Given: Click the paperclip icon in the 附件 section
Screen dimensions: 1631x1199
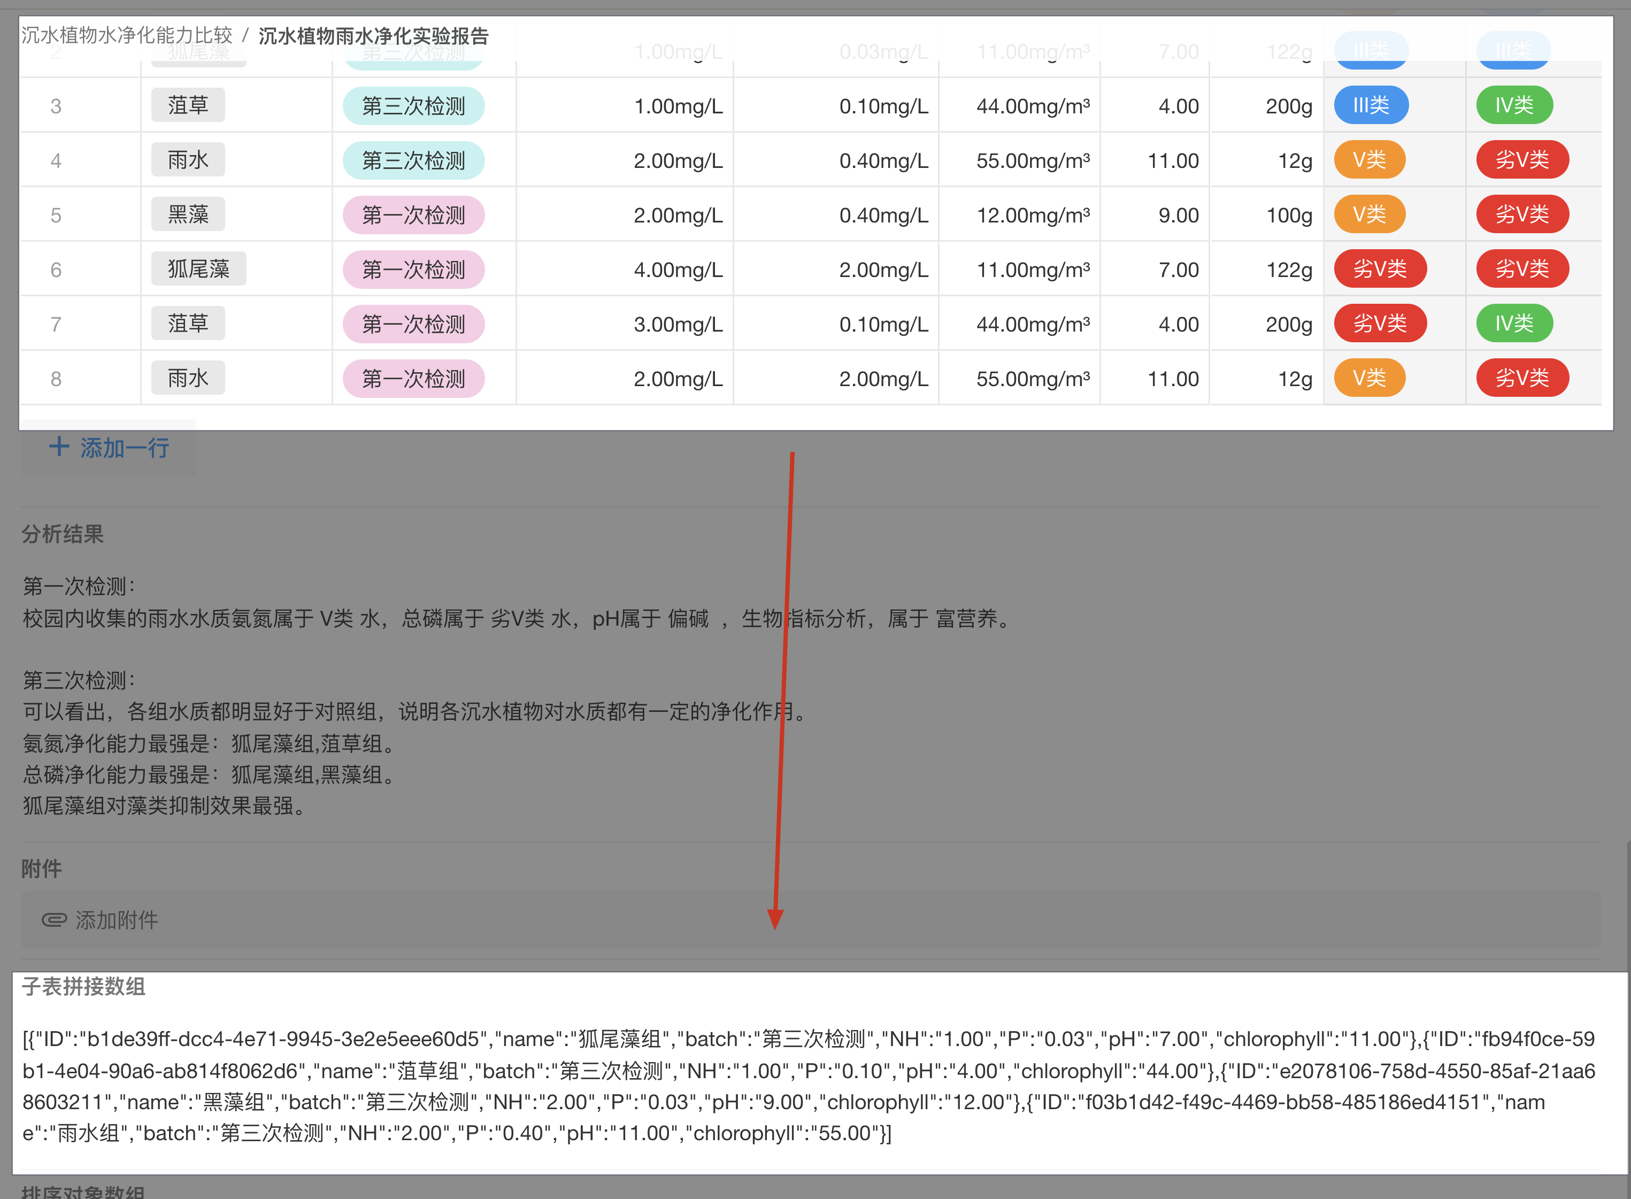Looking at the screenshot, I should pyautogui.click(x=55, y=920).
